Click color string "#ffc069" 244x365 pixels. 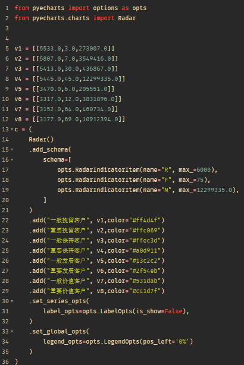pyautogui.click(x=145, y=231)
